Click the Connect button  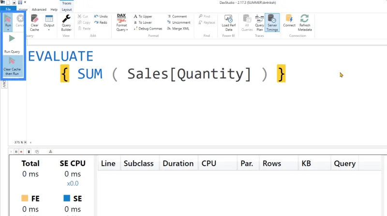pyautogui.click(x=289, y=21)
